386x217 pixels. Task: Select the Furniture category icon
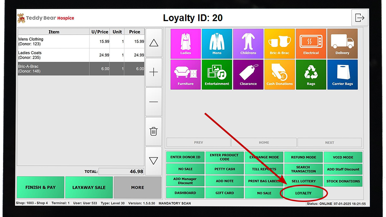coord(185,74)
